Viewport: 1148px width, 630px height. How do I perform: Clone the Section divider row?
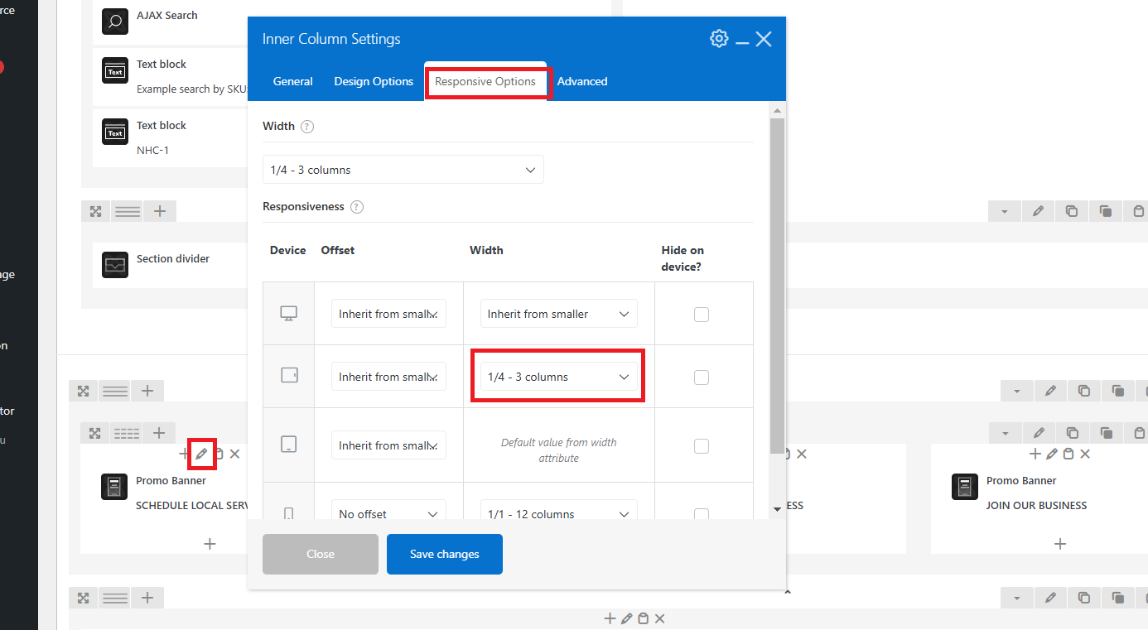1106,211
